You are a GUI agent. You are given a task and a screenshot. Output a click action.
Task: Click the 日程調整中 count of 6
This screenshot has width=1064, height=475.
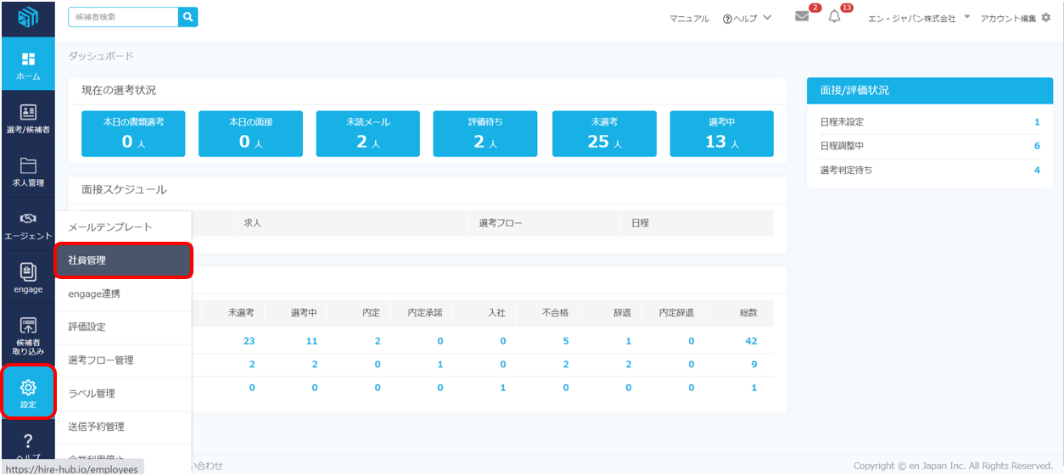point(1036,146)
